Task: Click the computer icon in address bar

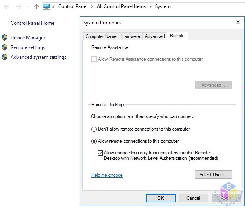Action: coord(46,7)
